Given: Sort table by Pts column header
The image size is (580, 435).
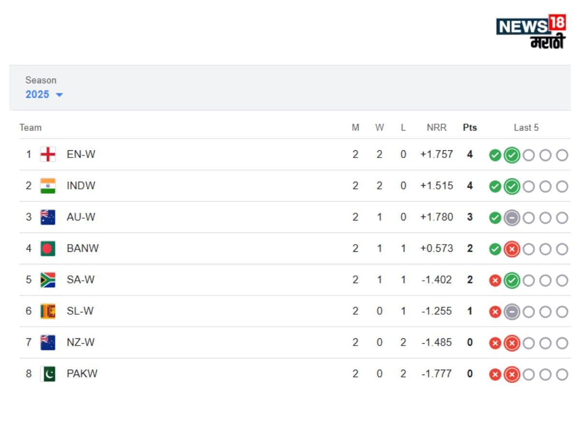Looking at the screenshot, I should click(x=469, y=128).
